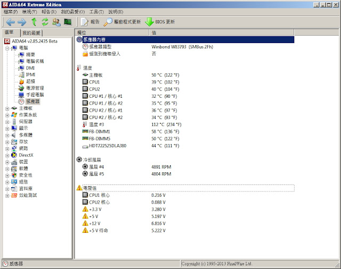Click the 網路 network tree icon
Viewport: 341px width, 269px height.
coord(14,149)
